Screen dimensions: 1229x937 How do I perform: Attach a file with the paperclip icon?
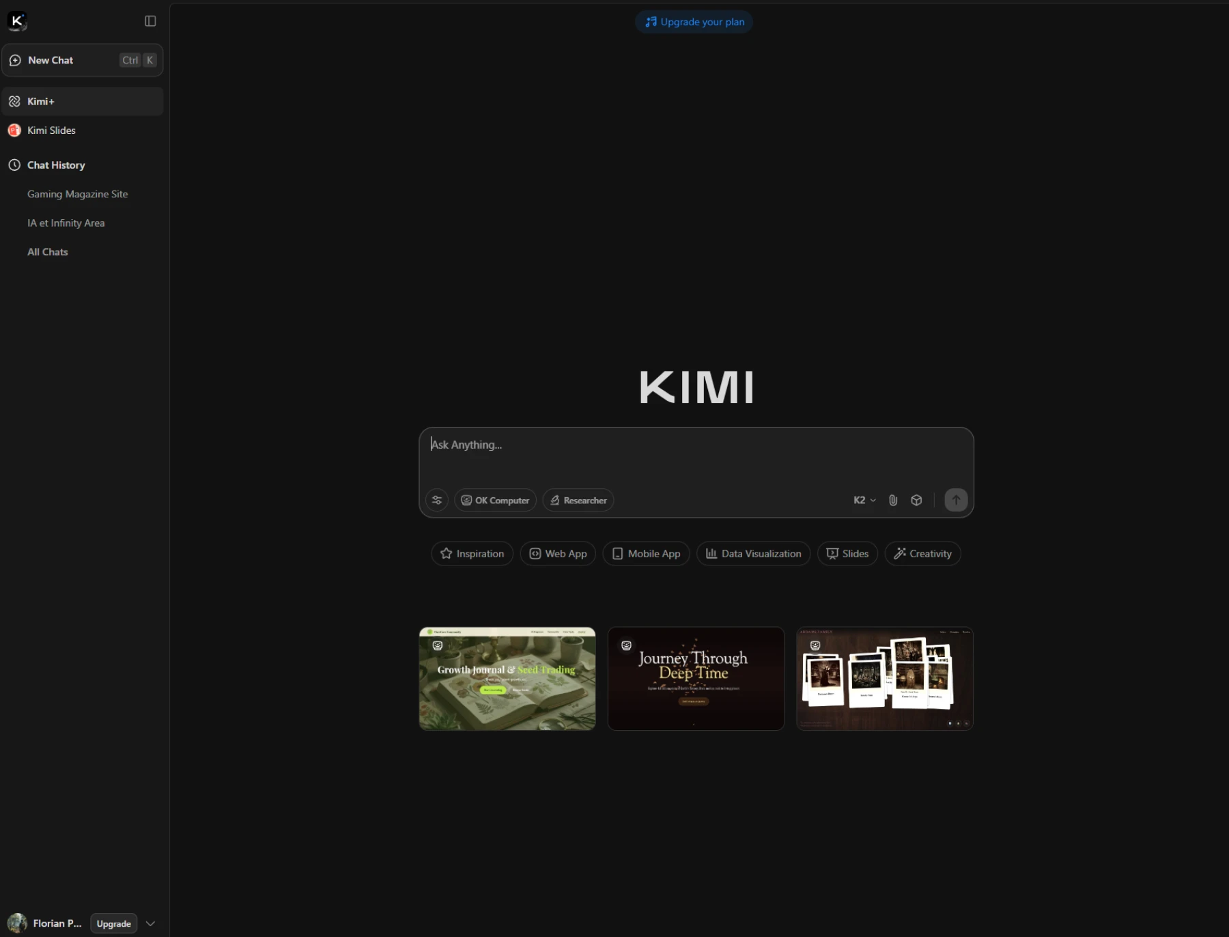click(x=893, y=500)
